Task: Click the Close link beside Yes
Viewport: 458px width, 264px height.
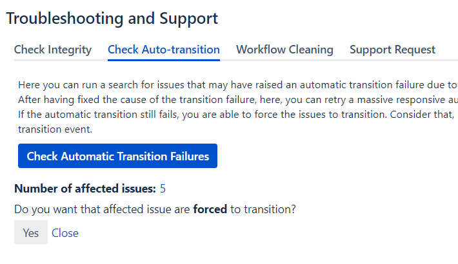Action: (x=65, y=232)
